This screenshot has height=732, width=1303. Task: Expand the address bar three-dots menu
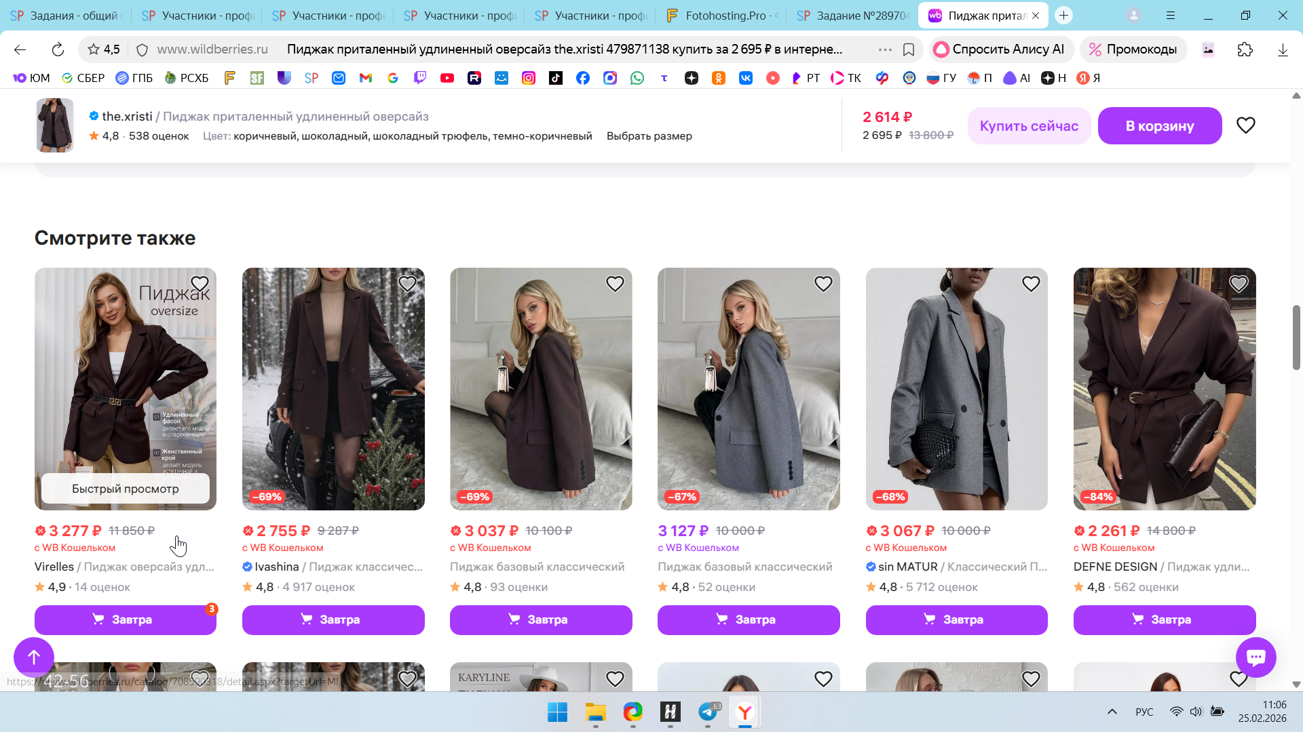pos(884,49)
